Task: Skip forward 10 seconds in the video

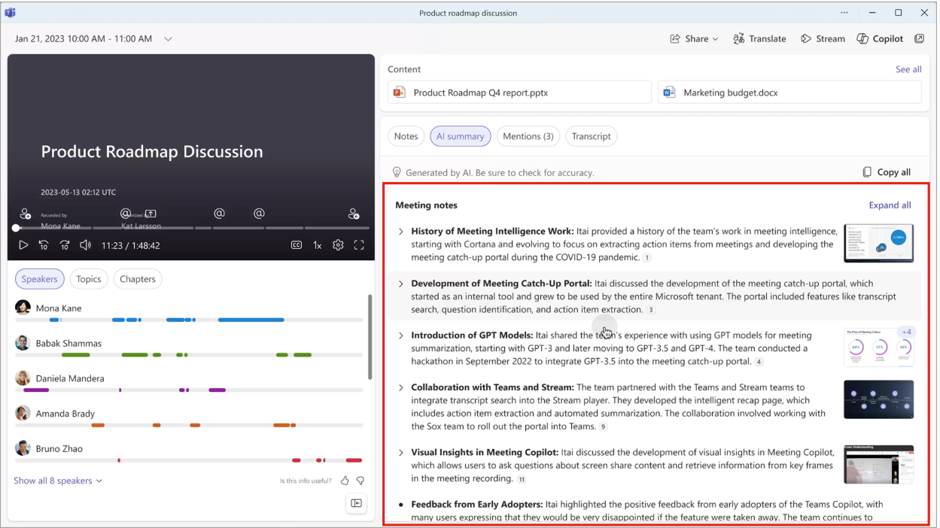Action: coord(65,244)
